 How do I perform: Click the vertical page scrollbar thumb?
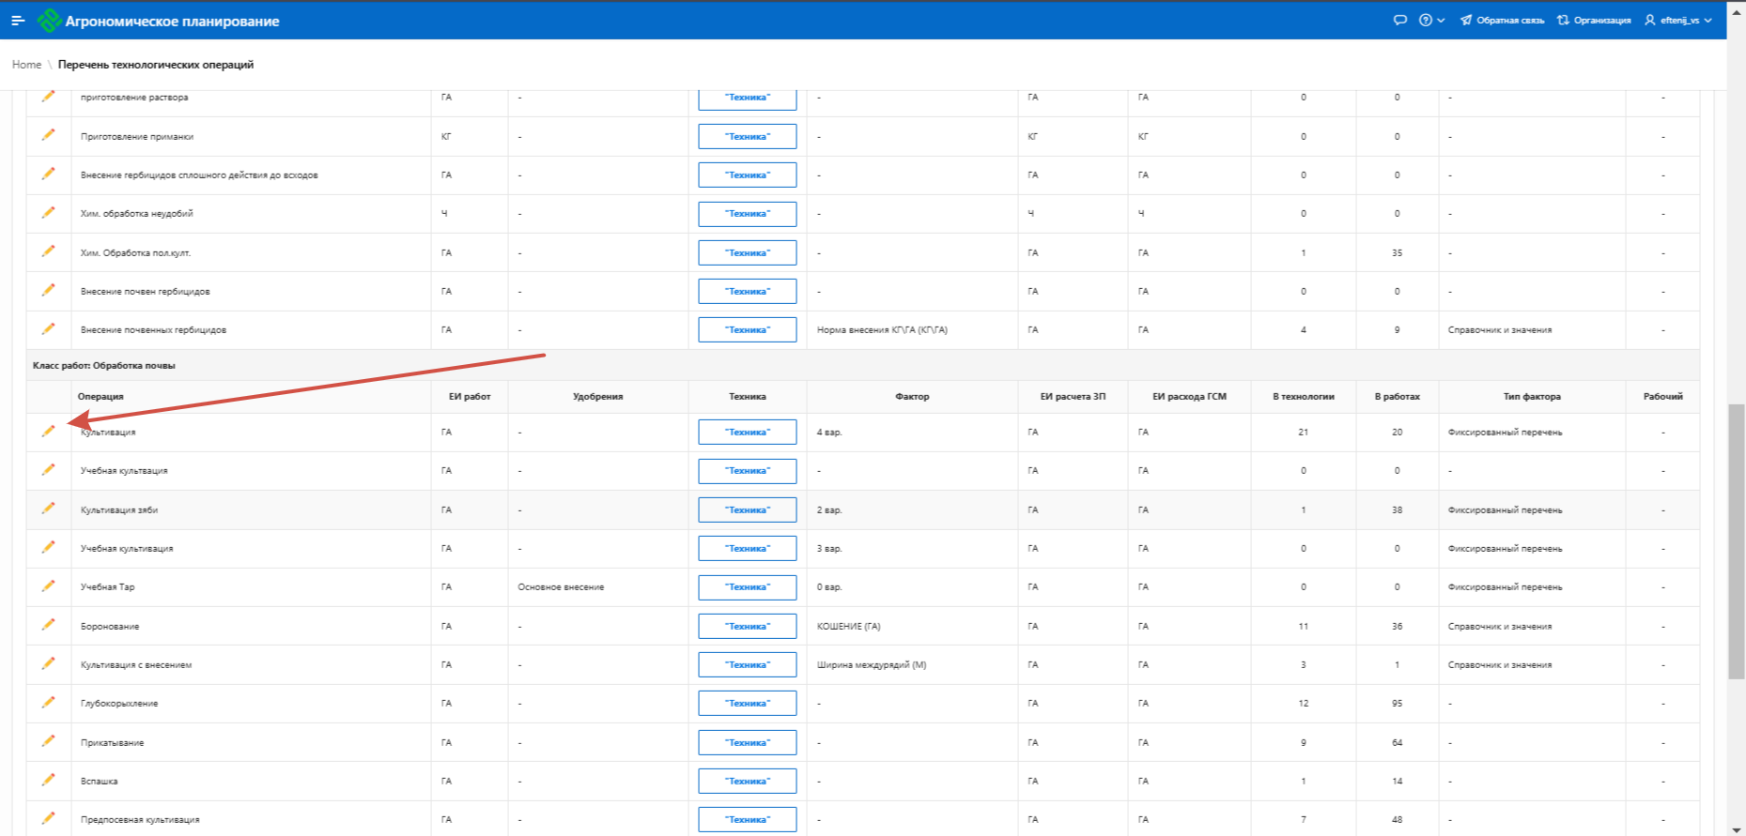[1737, 540]
